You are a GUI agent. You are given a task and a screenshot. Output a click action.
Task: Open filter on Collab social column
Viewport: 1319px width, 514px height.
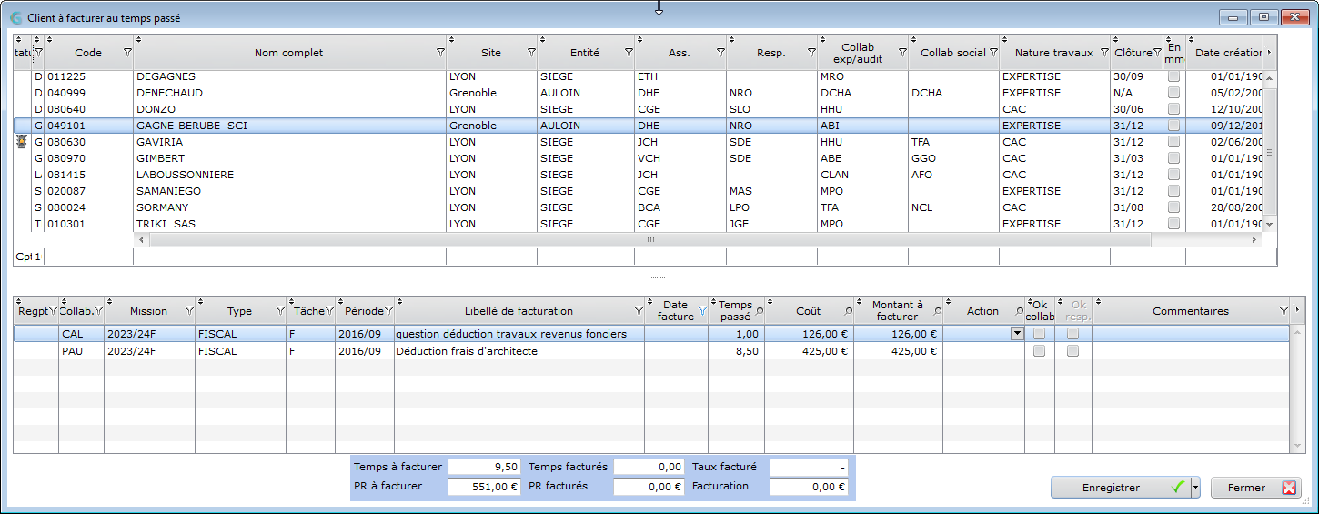tap(993, 53)
